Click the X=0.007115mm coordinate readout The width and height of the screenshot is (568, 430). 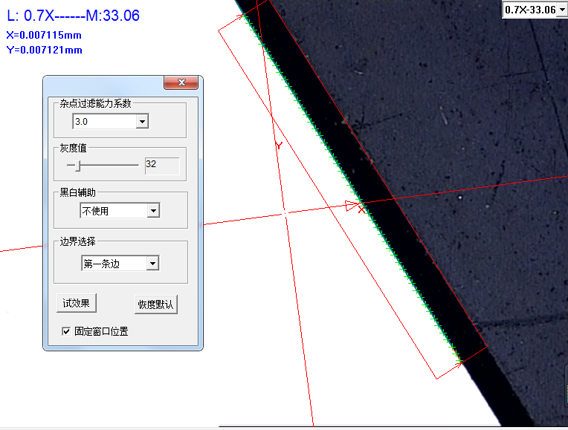(x=44, y=35)
